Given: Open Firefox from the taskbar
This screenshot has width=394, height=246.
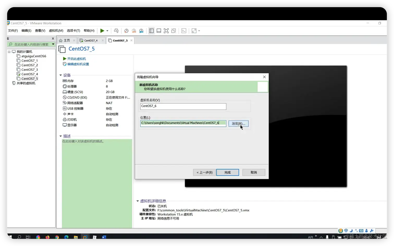Looking at the screenshot, I should pyautogui.click(x=47, y=237).
